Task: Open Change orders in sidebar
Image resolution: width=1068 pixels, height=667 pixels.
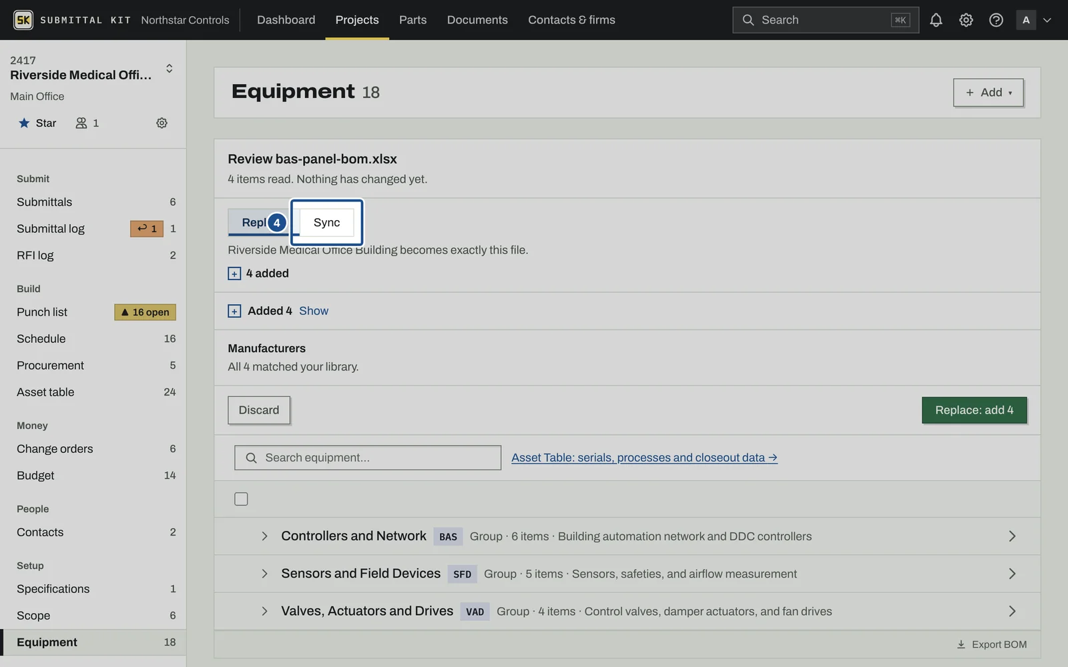Action: (x=93, y=449)
